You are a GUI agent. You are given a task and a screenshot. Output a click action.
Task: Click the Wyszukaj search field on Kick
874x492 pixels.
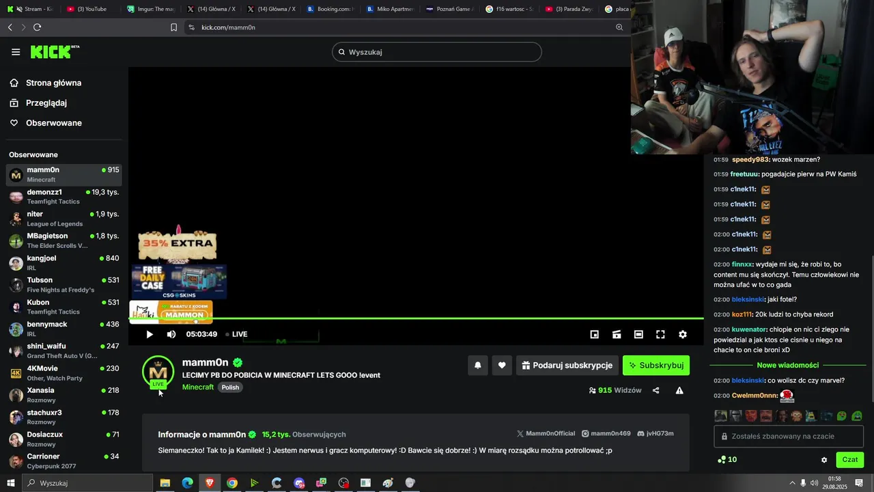(x=437, y=52)
